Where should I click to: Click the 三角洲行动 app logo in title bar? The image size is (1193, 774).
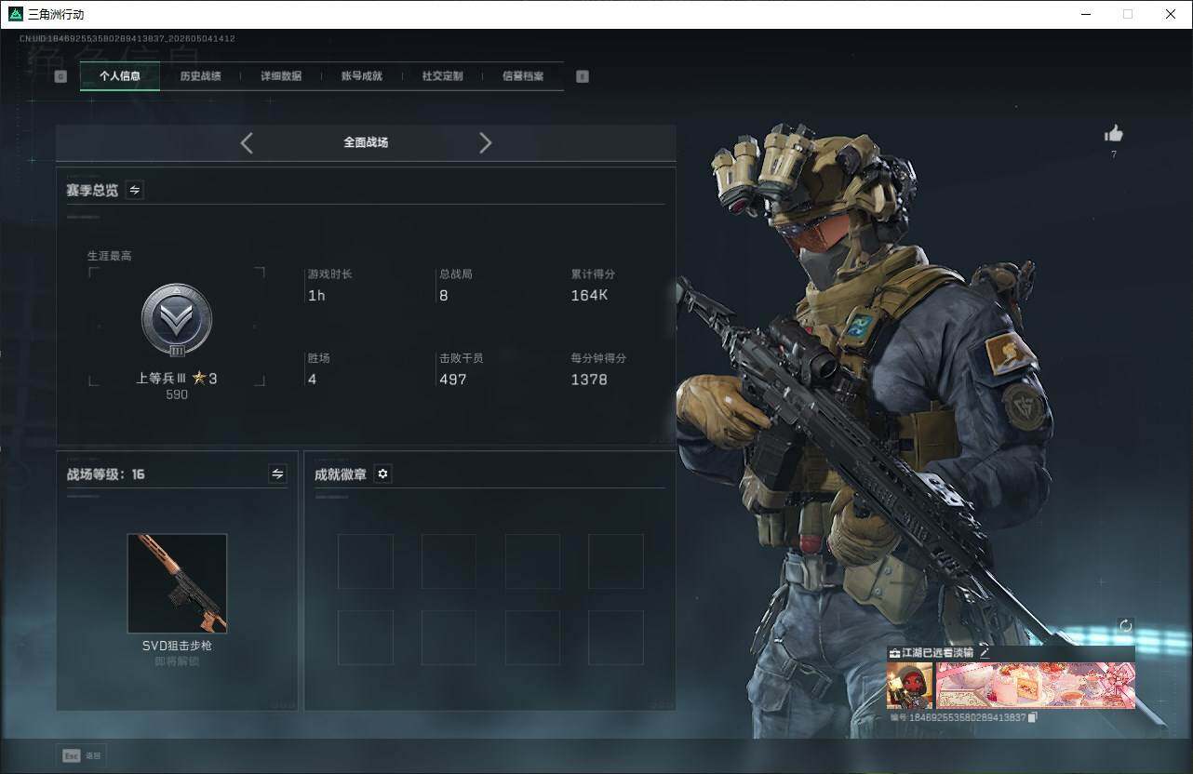point(16,14)
